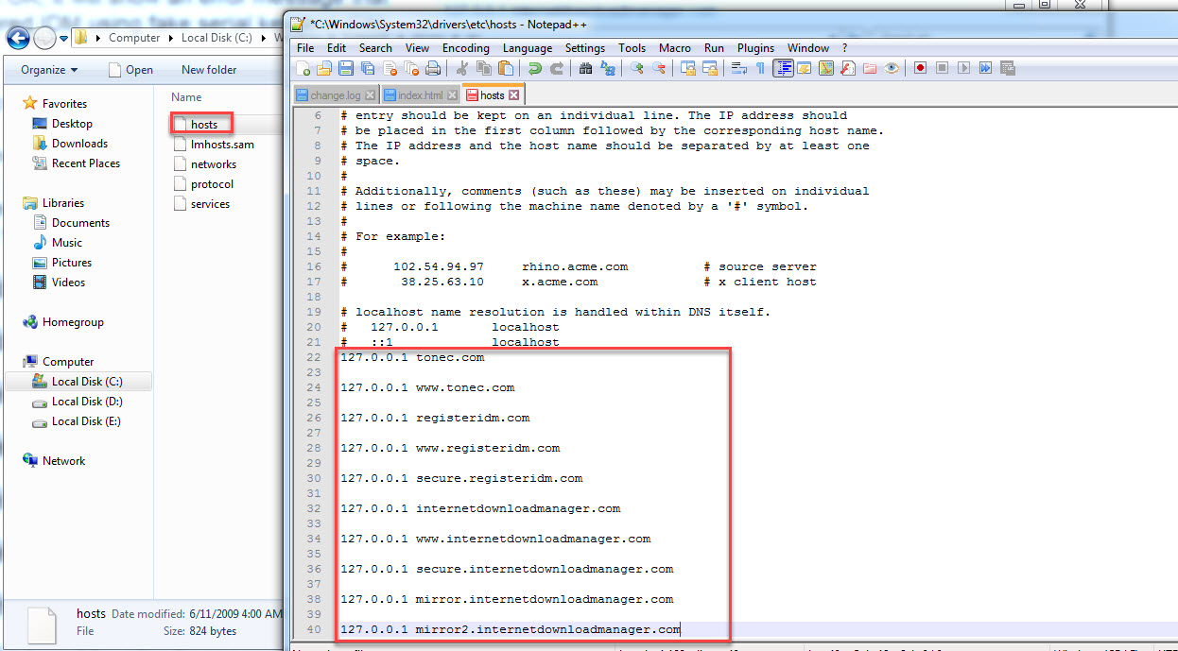Click the Save All toolbar icon
The width and height of the screenshot is (1178, 651).
pyautogui.click(x=368, y=68)
